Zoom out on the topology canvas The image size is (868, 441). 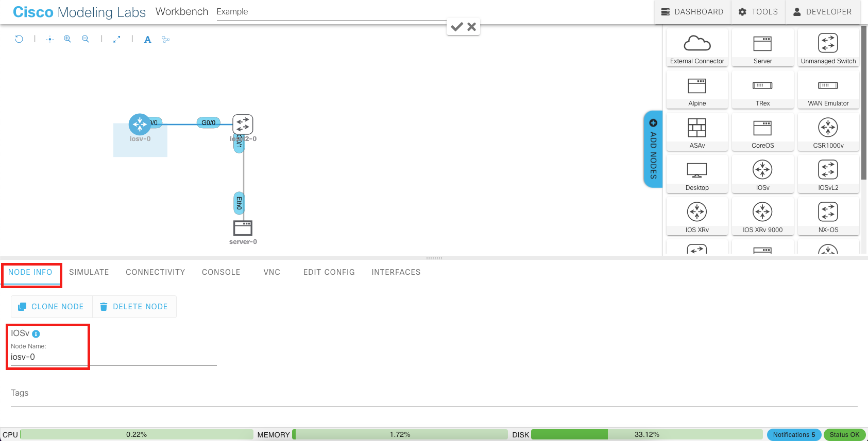[86, 39]
